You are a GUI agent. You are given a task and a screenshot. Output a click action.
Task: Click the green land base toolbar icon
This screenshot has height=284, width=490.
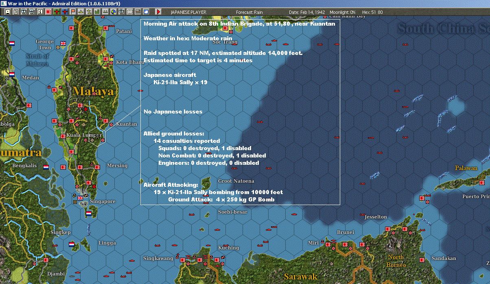[x=97, y=12]
